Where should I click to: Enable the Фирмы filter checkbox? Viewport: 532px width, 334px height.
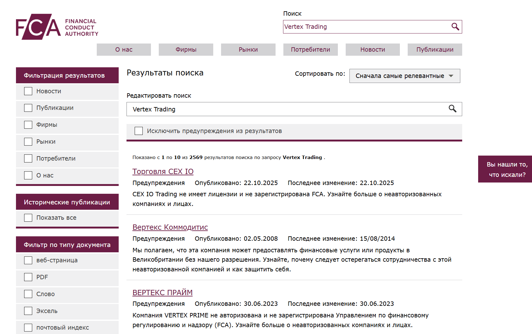coord(28,125)
